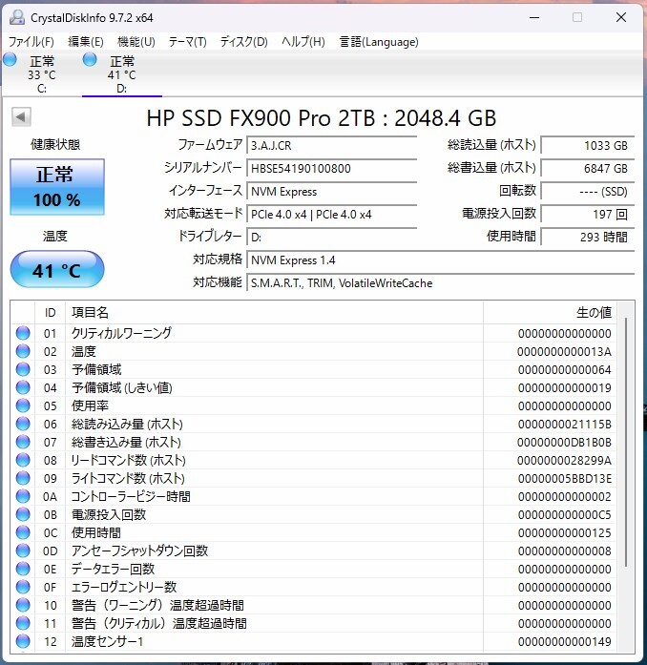Click the status orb for 温度センサー1 row

coord(23,641)
